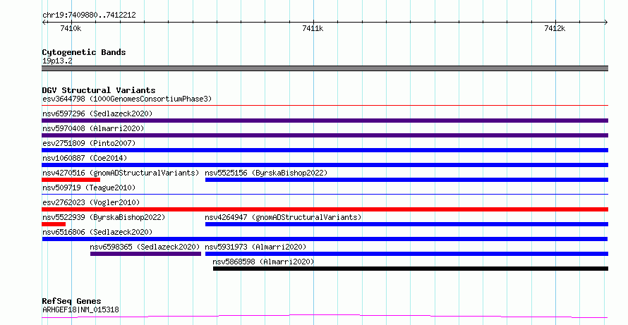The width and height of the screenshot is (628, 325).
Task: Click the chr19:7409880..7412212 region label
Action: [x=89, y=15]
